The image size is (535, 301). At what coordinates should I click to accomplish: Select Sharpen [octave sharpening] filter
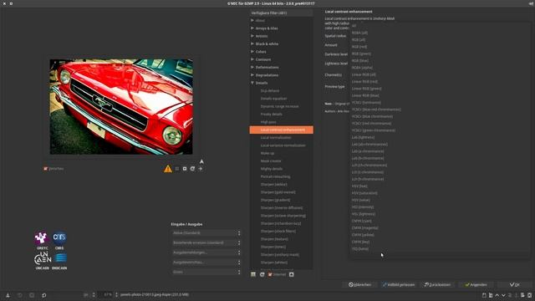tap(283, 216)
